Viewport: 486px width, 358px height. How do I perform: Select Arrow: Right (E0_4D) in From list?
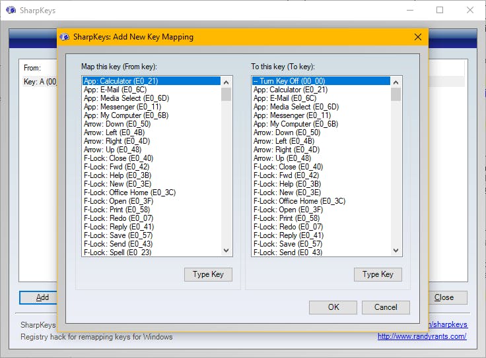[152, 141]
